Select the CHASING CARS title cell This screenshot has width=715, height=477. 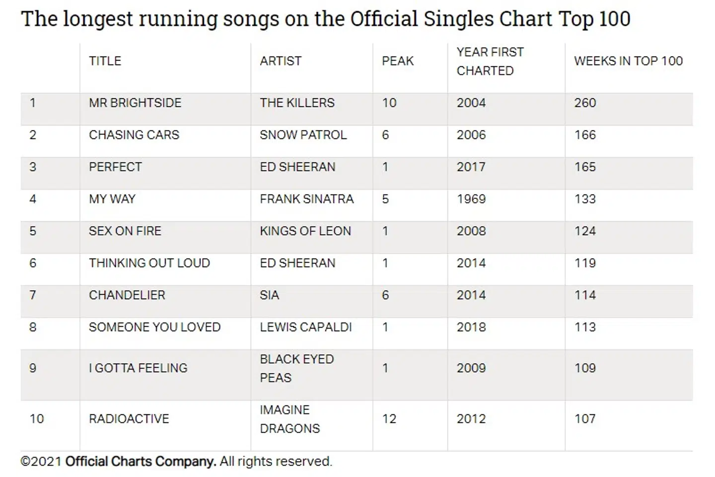coord(134,135)
